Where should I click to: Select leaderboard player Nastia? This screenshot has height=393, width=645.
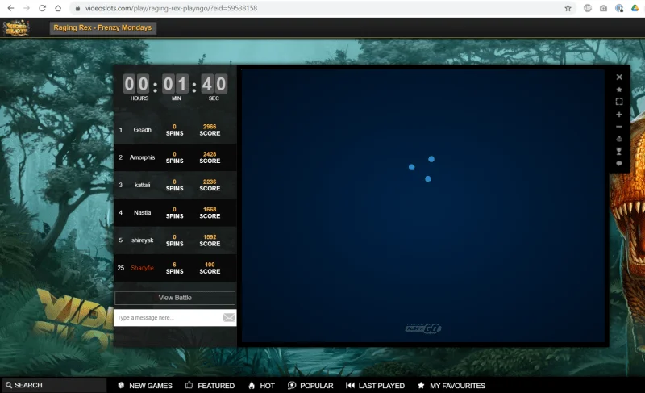(x=143, y=212)
